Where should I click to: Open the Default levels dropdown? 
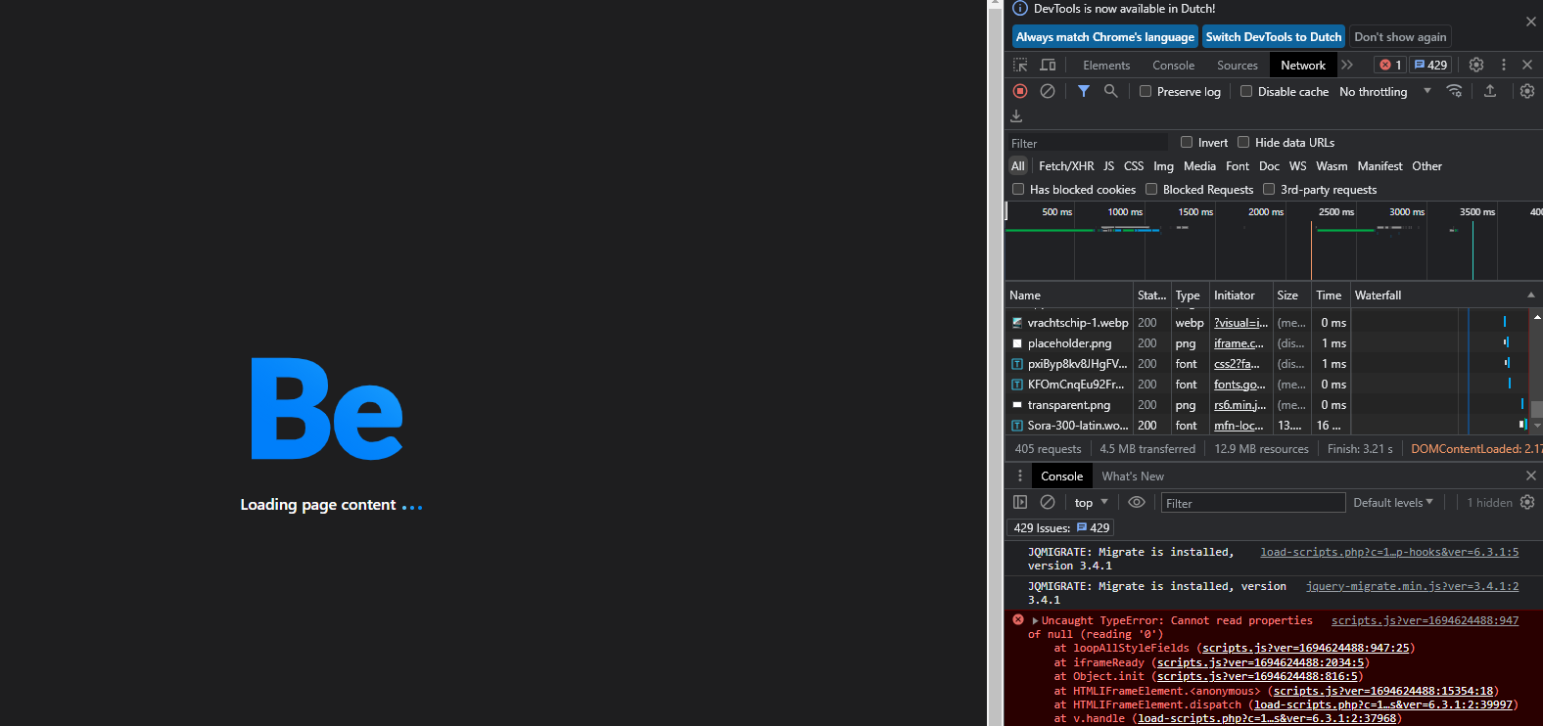(x=1393, y=502)
